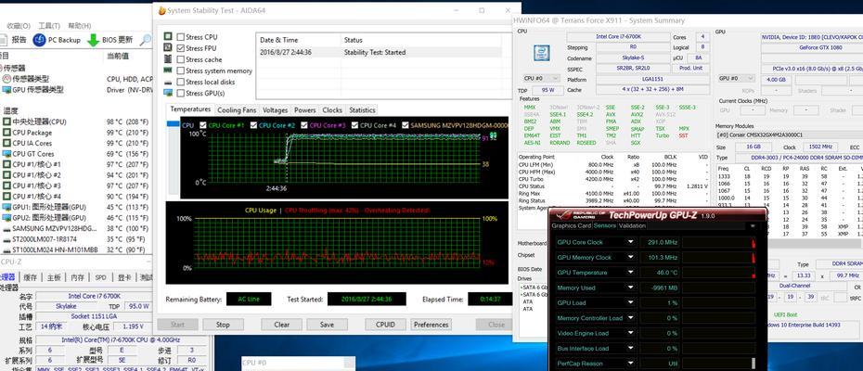The width and height of the screenshot is (863, 371).
Task: Enable the Stress system memory checkbox
Action: point(181,70)
